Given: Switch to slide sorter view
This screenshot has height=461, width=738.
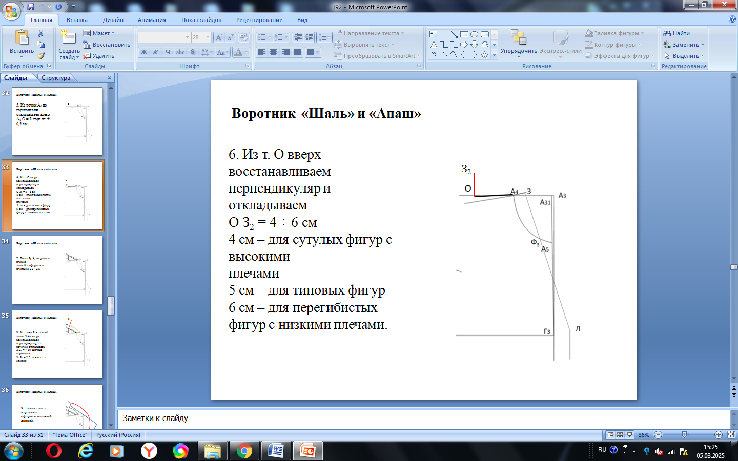Looking at the screenshot, I should pos(620,435).
